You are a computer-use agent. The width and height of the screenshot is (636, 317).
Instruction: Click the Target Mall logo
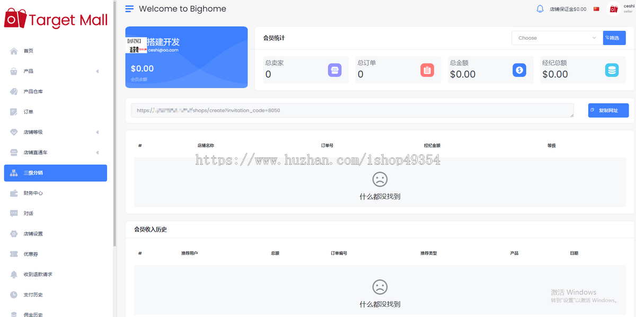[x=56, y=20]
